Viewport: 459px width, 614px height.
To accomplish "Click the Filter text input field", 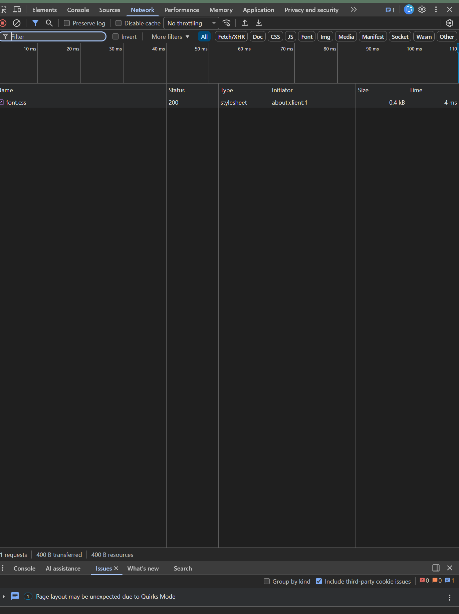I will pos(57,37).
